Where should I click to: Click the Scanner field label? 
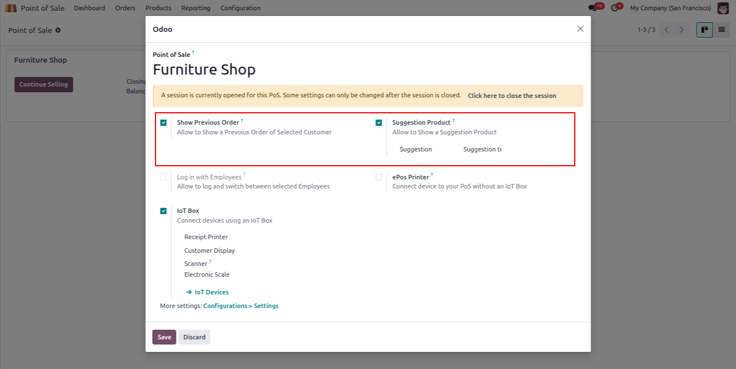coord(195,264)
